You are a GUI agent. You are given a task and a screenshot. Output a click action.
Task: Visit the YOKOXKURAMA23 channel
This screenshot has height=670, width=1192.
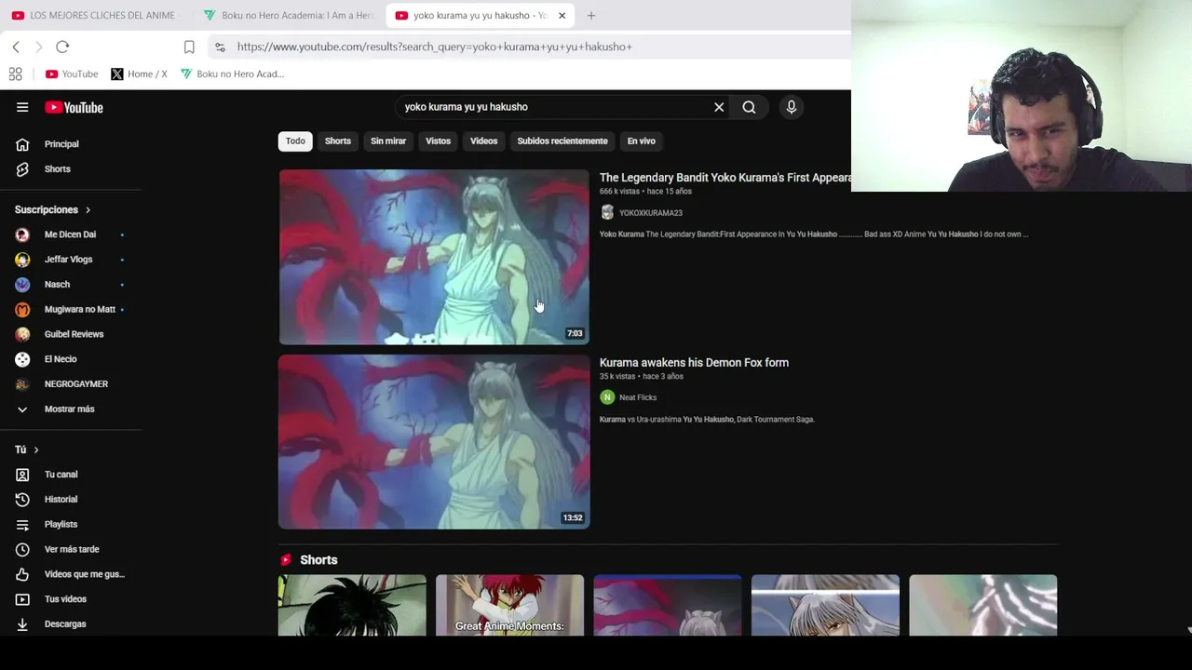(651, 213)
